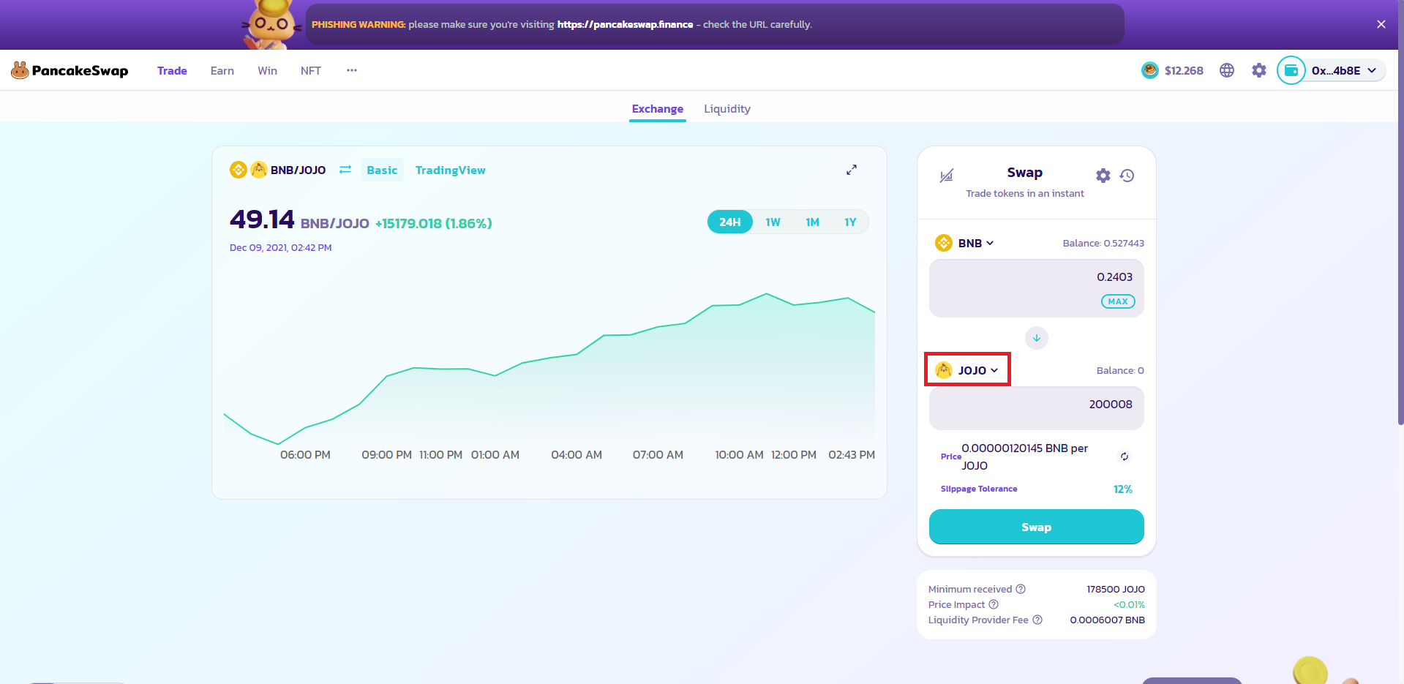Open recent transactions history

(1127, 176)
